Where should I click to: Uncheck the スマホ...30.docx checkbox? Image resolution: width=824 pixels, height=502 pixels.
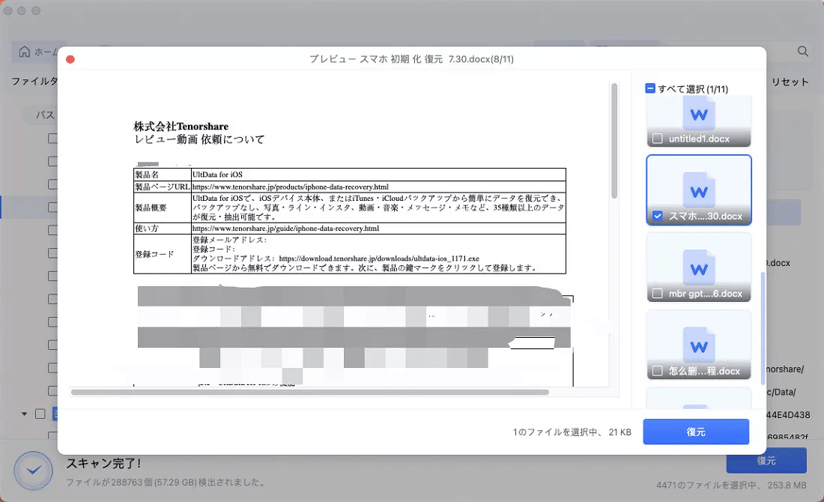(x=657, y=216)
